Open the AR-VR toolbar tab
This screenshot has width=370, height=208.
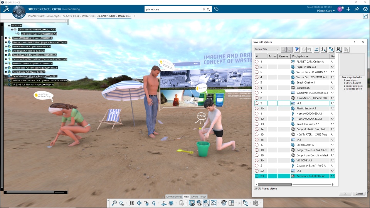[x=194, y=196]
